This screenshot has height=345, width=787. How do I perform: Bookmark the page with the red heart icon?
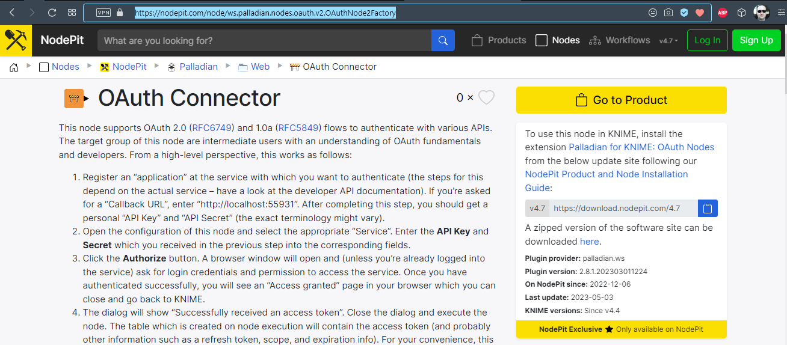699,13
